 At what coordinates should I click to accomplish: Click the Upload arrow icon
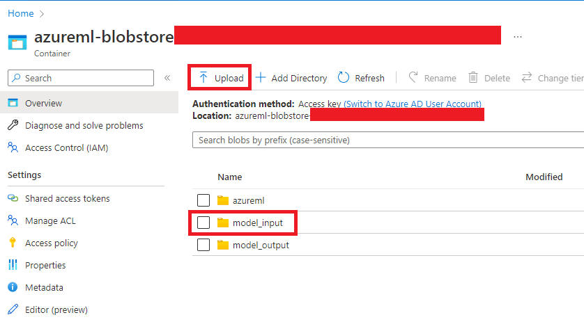click(203, 77)
